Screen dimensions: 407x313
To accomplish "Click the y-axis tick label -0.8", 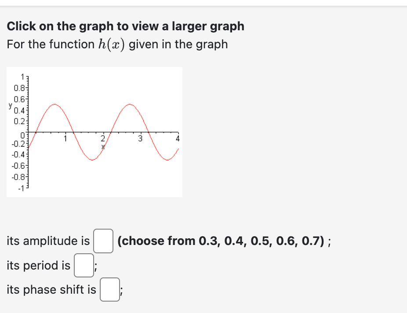I will (x=18, y=177).
